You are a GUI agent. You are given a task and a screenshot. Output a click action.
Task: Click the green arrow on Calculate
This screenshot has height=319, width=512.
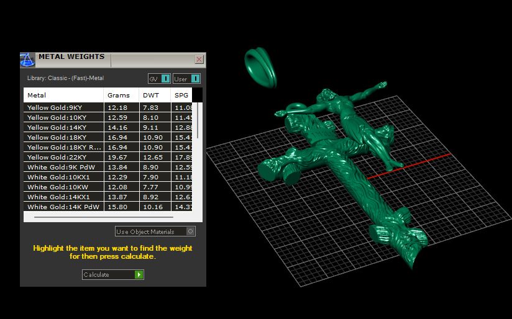139,275
